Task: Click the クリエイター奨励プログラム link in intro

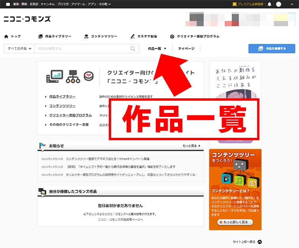Action: tap(70, 115)
